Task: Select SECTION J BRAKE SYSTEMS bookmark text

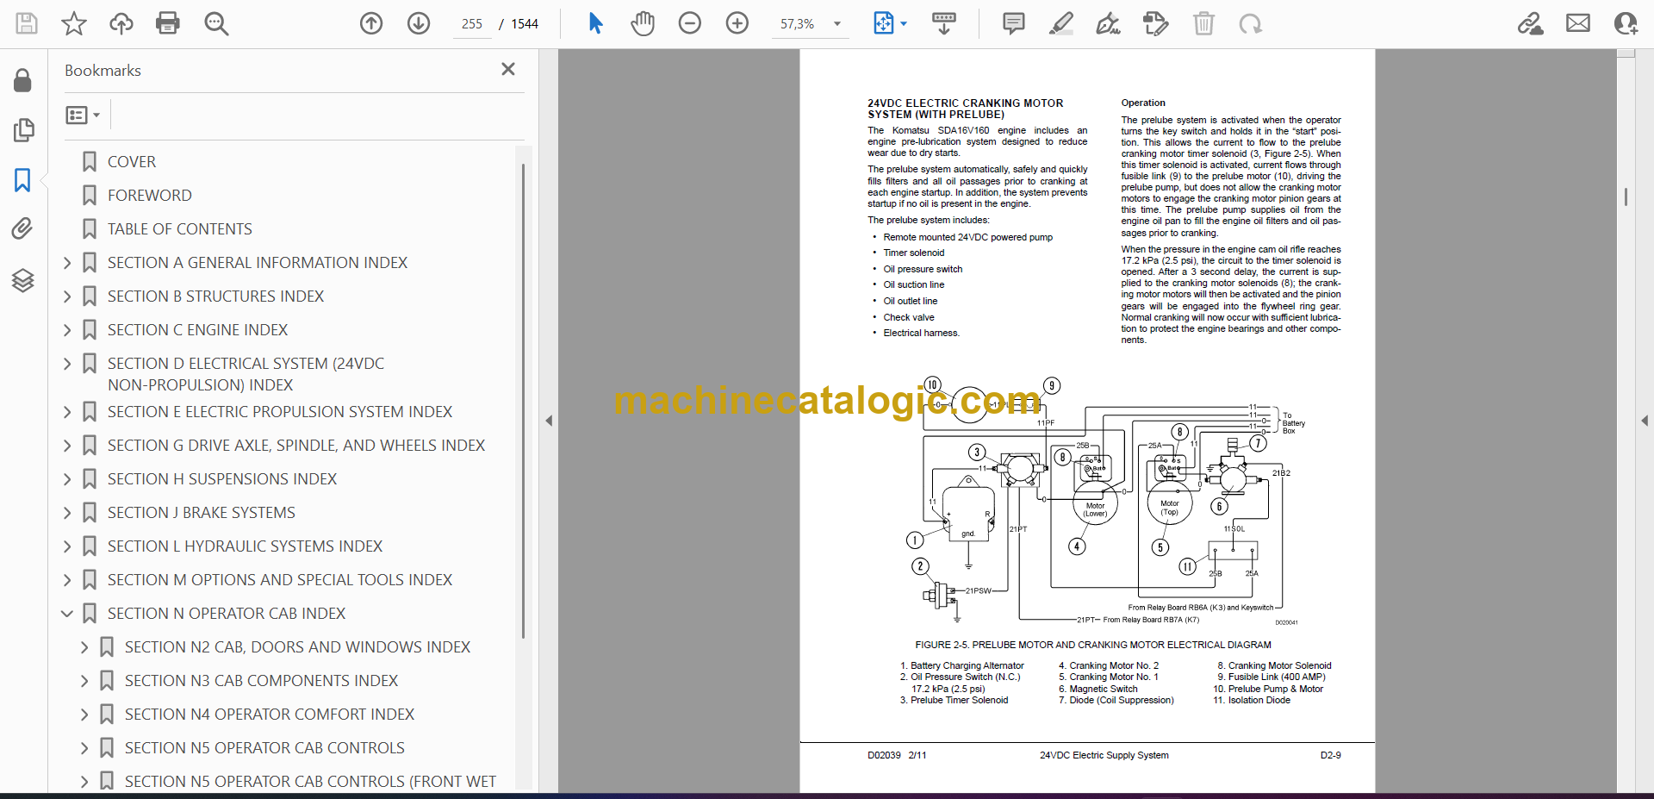Action: point(201,513)
